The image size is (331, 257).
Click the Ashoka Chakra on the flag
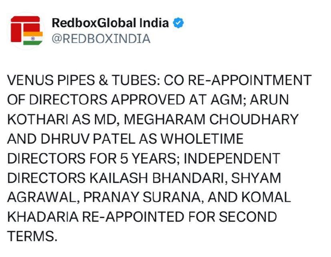click(x=33, y=38)
